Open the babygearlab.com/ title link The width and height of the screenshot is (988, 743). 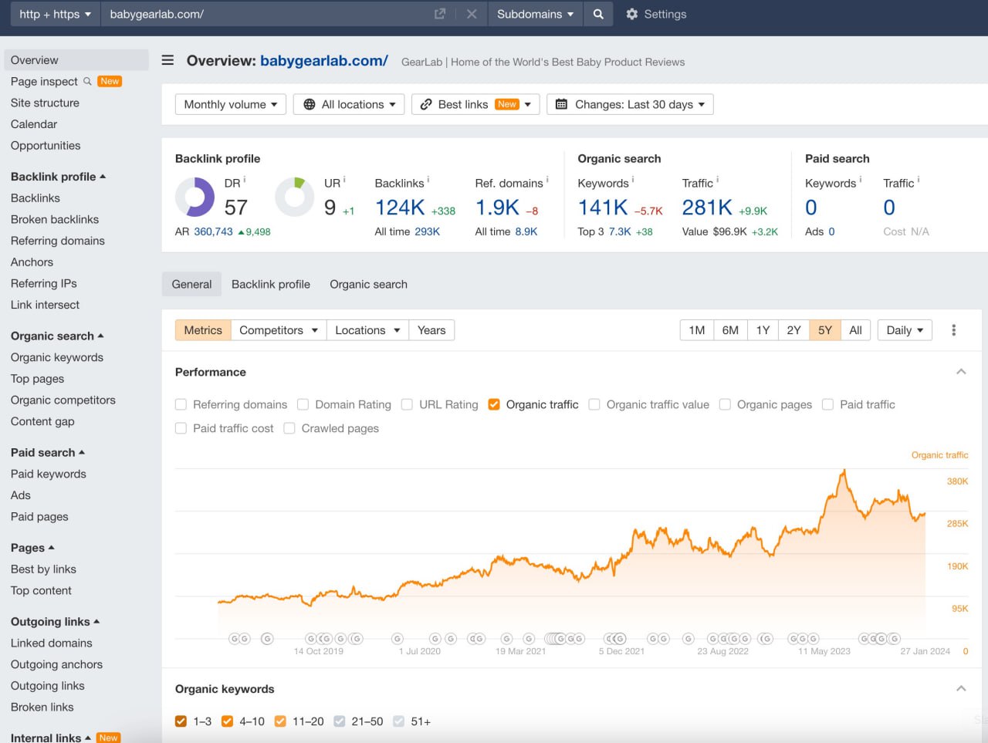coord(324,61)
